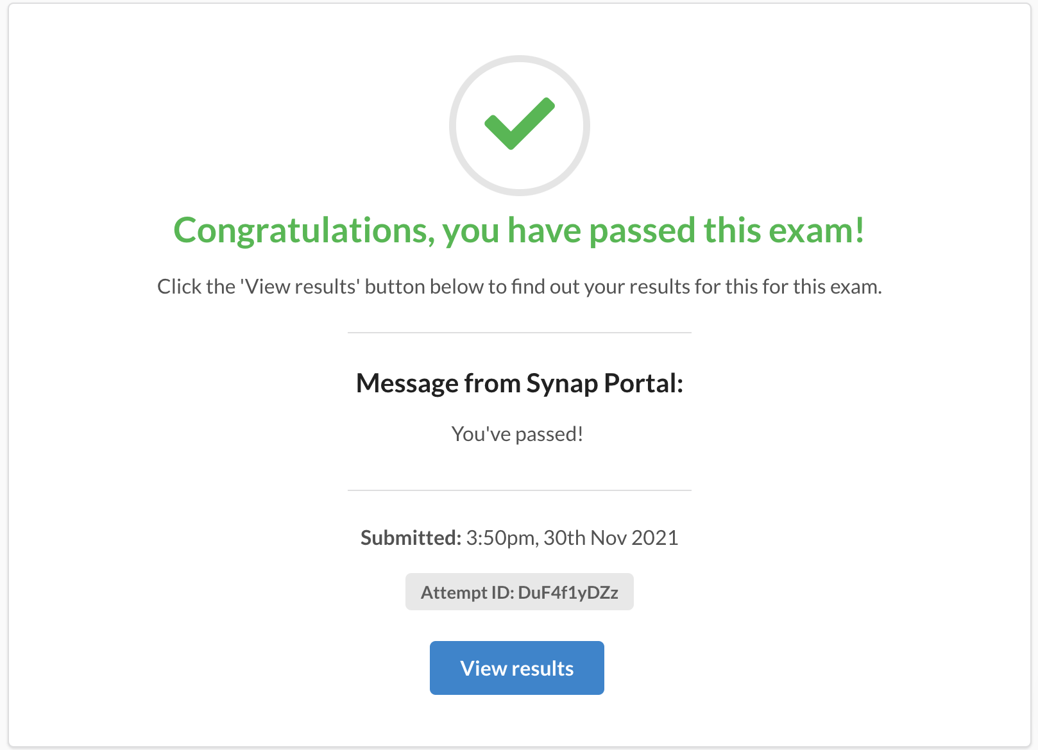Click the 'Message from Synap Portal' heading

click(x=519, y=383)
